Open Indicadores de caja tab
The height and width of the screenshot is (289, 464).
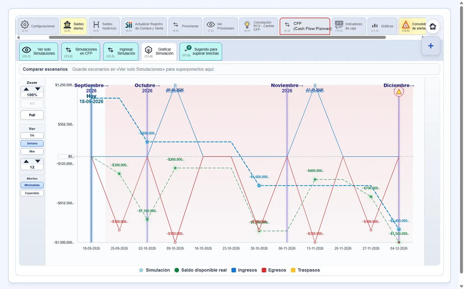click(x=349, y=26)
